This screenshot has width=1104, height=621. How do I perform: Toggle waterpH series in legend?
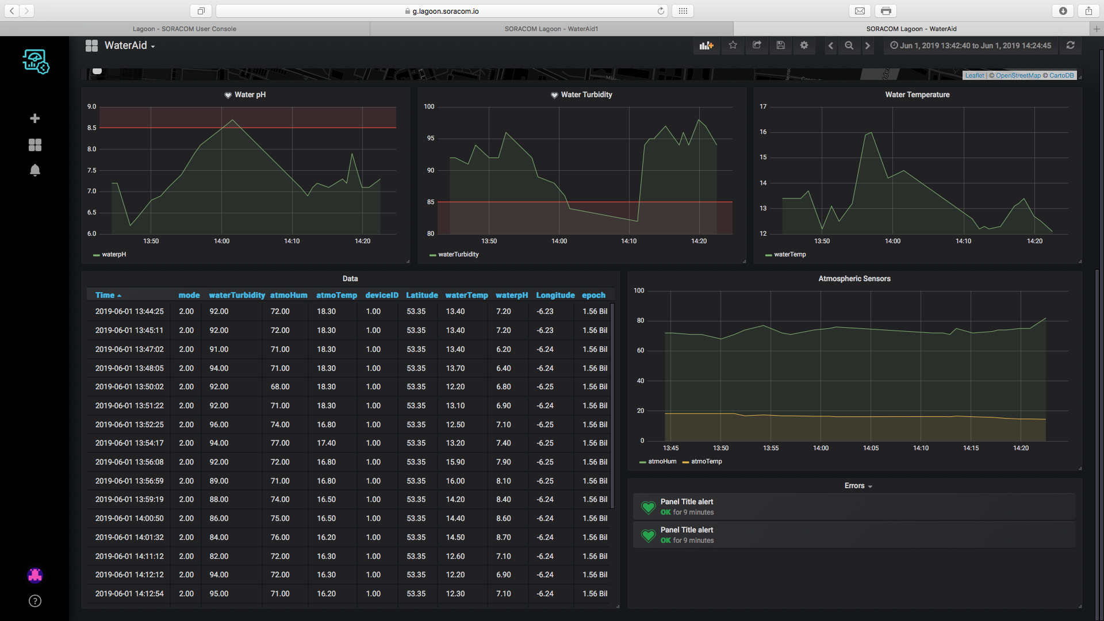click(113, 254)
